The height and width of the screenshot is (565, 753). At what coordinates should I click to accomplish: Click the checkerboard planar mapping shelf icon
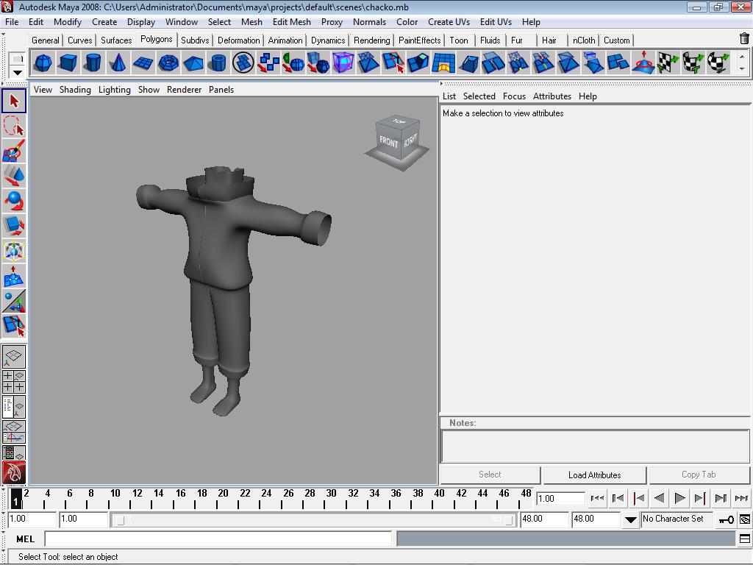668,63
